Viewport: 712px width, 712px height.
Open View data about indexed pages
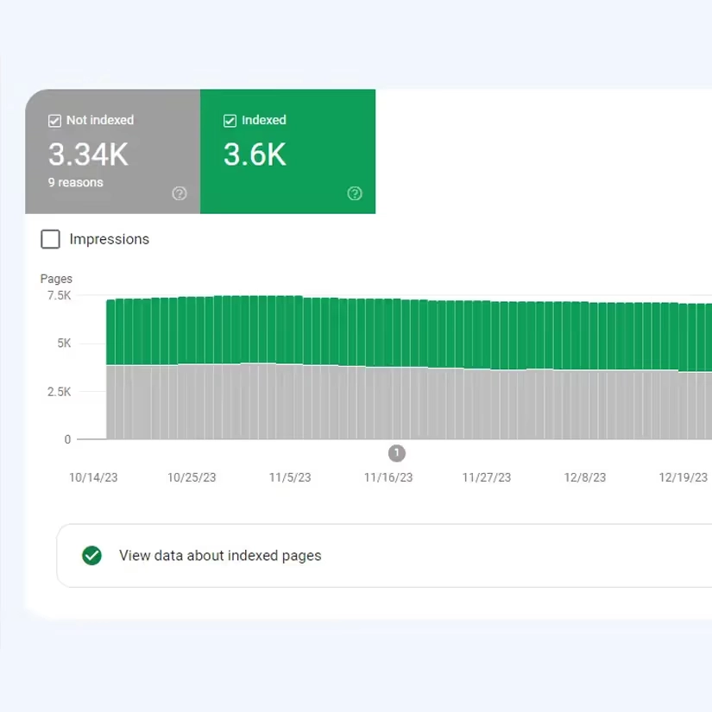click(x=384, y=556)
